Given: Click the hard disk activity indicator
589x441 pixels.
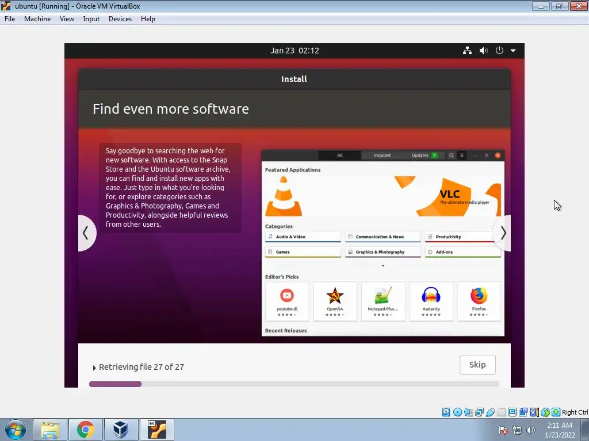Looking at the screenshot, I should tap(446, 412).
